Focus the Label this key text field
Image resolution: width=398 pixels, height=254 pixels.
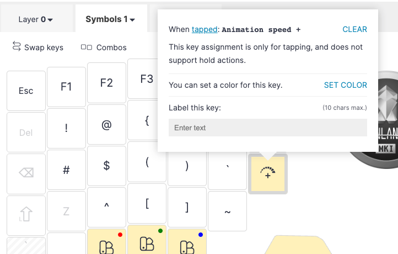[268, 128]
